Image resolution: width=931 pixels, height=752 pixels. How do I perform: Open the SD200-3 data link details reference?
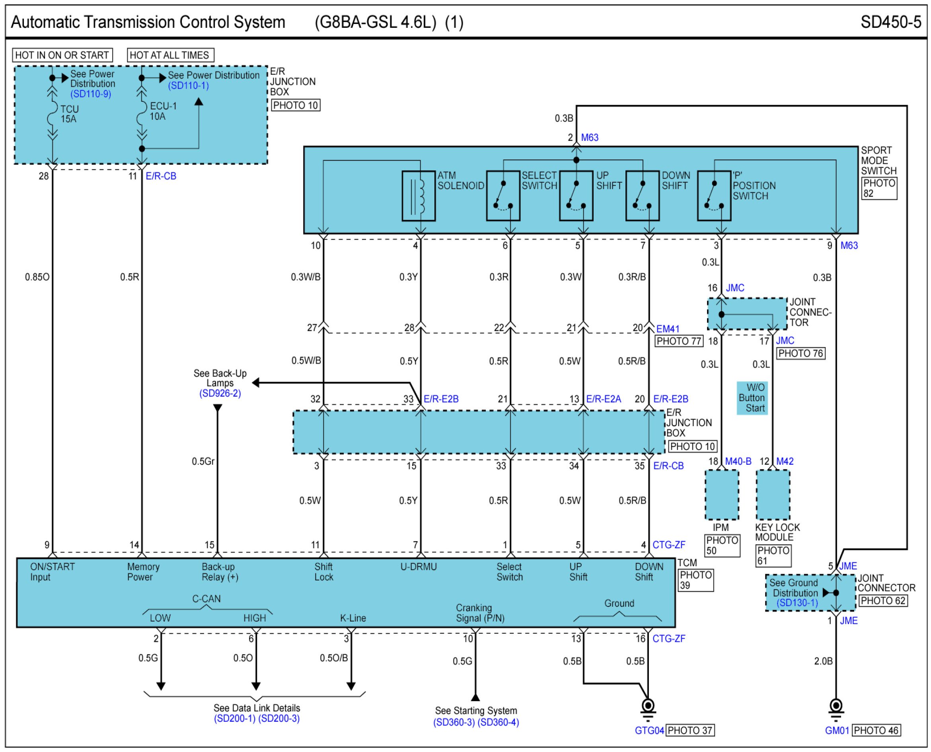point(279,718)
